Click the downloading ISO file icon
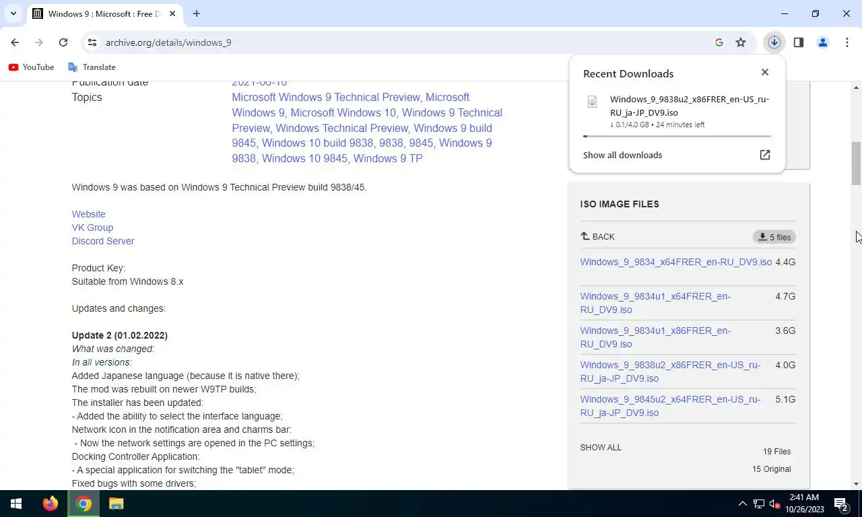862x517 pixels. point(593,102)
